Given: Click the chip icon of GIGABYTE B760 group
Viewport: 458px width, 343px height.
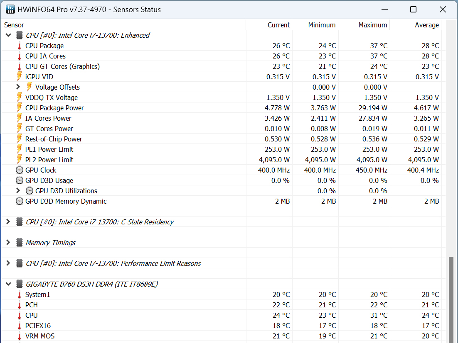Looking at the screenshot, I should click(x=20, y=284).
